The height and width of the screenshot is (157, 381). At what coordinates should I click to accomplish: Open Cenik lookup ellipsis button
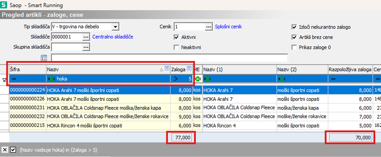208,27
